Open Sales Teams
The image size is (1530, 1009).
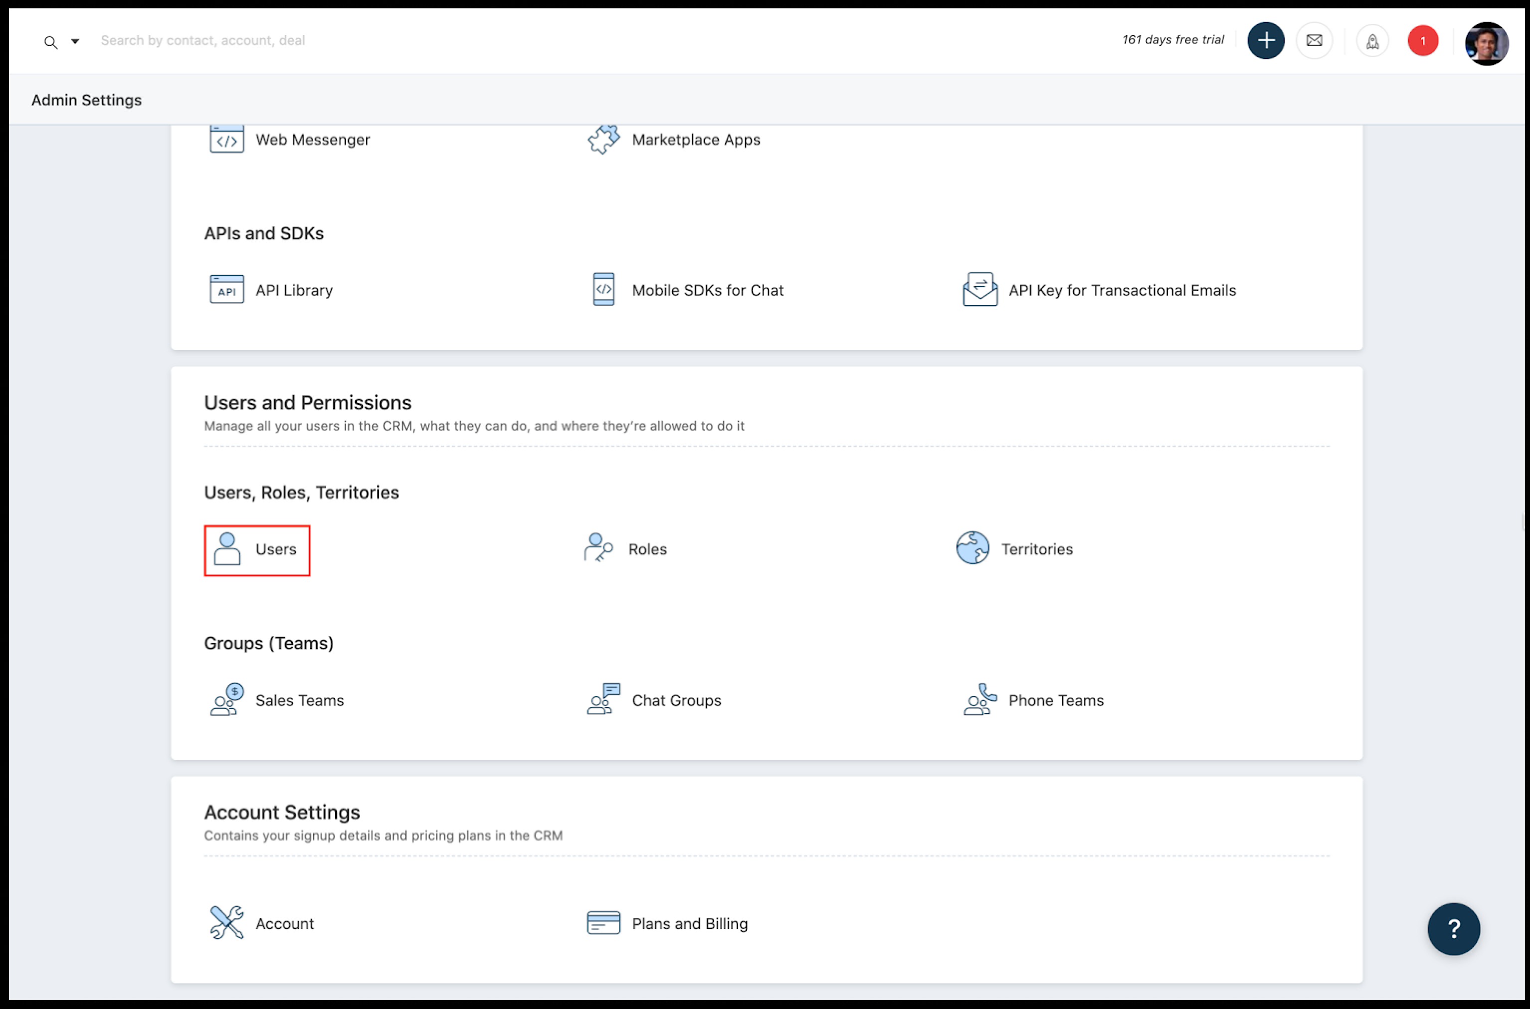tap(299, 700)
